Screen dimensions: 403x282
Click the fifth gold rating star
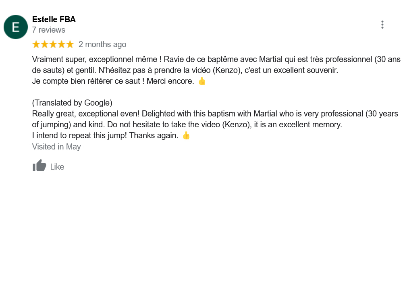pos(70,44)
